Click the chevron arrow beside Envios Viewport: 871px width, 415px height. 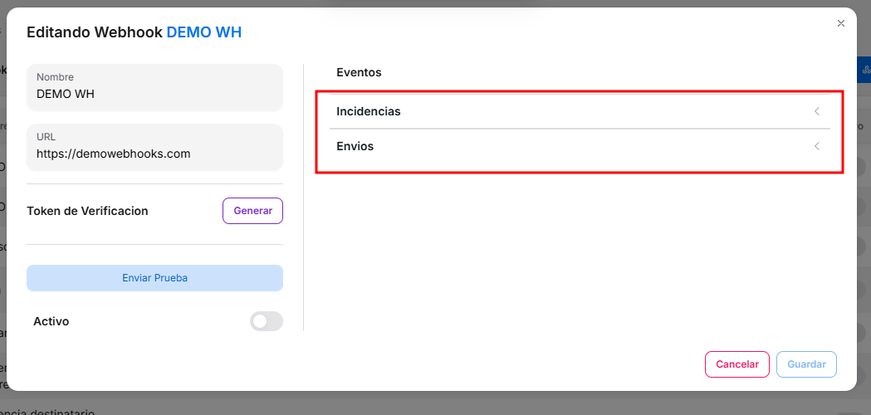click(x=817, y=146)
